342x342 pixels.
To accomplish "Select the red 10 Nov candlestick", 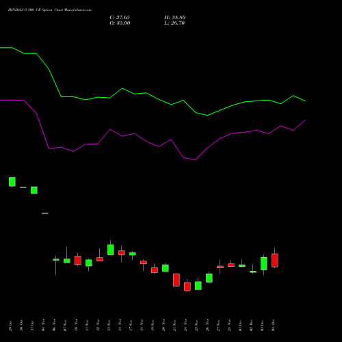I will click(78, 260).
